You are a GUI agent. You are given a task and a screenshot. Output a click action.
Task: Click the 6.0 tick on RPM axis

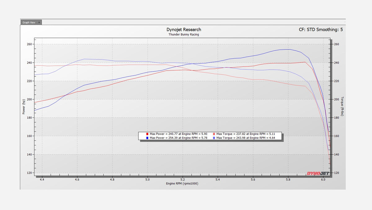point(323,179)
